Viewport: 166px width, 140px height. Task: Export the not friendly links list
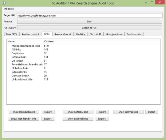pyautogui.click(x=48, y=119)
